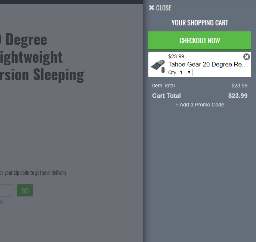The image size is (256, 242).
Task: Click the CLOSE text label
Action: 164,8
